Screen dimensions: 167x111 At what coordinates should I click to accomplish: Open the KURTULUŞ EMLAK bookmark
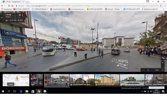(40, 9)
